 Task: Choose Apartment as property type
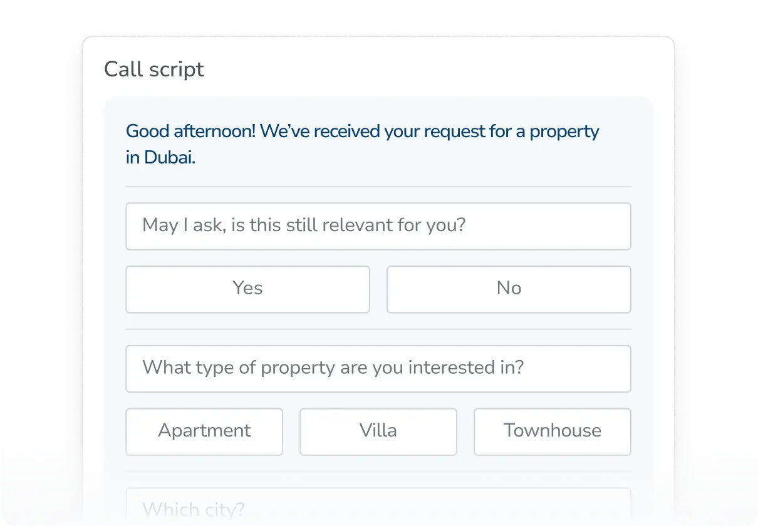[x=204, y=431]
